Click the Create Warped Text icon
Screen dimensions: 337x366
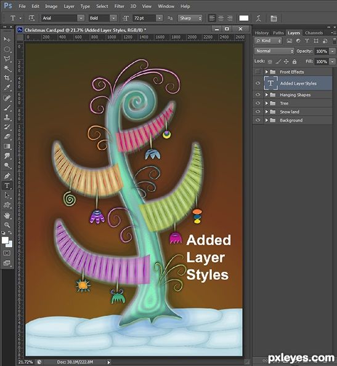pos(258,18)
